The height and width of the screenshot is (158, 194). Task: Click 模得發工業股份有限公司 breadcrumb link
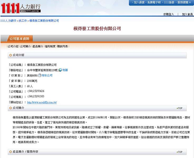pos(44,21)
